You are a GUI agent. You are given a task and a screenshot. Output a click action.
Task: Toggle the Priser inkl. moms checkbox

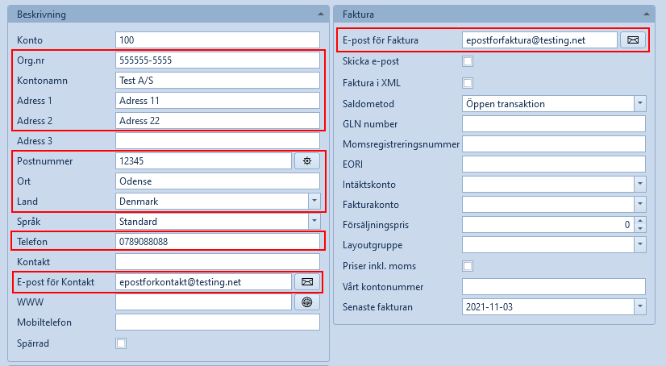click(468, 266)
